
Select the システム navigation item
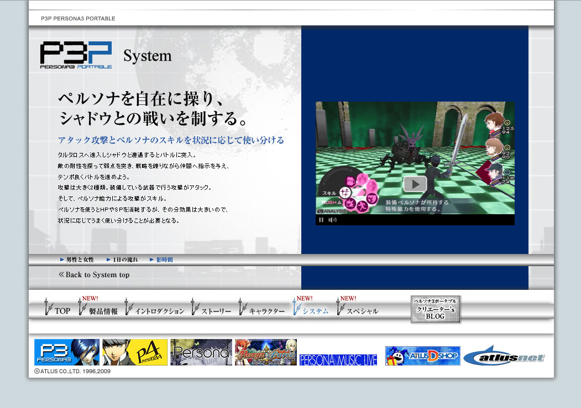coord(311,306)
